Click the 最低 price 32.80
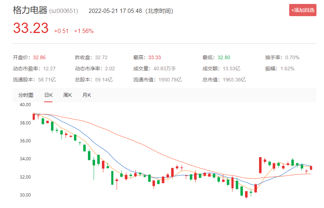Screen dimensions: 324x208 pos(224,57)
